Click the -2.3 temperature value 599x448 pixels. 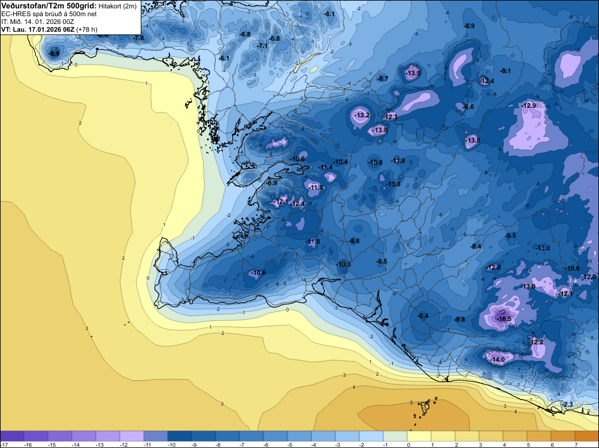pos(568,404)
